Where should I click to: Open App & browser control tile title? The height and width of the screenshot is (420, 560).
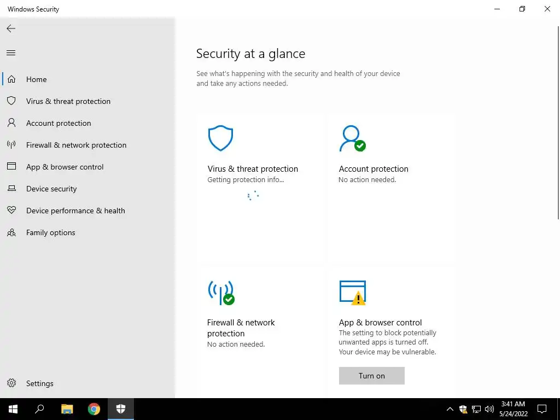(381, 323)
